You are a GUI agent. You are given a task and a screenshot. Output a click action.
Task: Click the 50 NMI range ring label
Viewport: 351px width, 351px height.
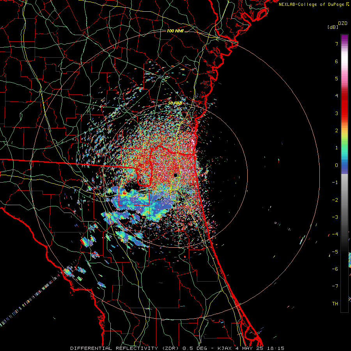(175, 103)
